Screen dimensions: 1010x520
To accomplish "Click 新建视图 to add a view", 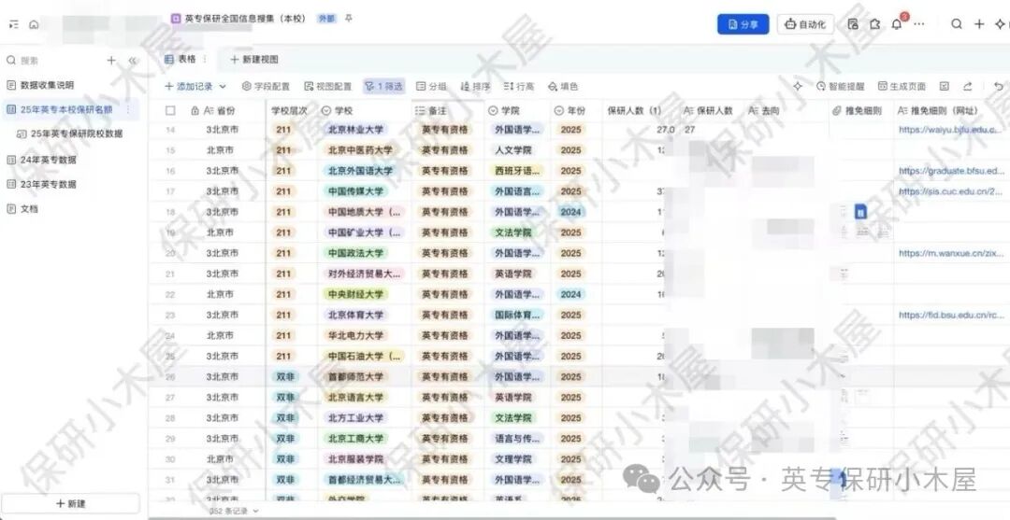I will point(254,59).
